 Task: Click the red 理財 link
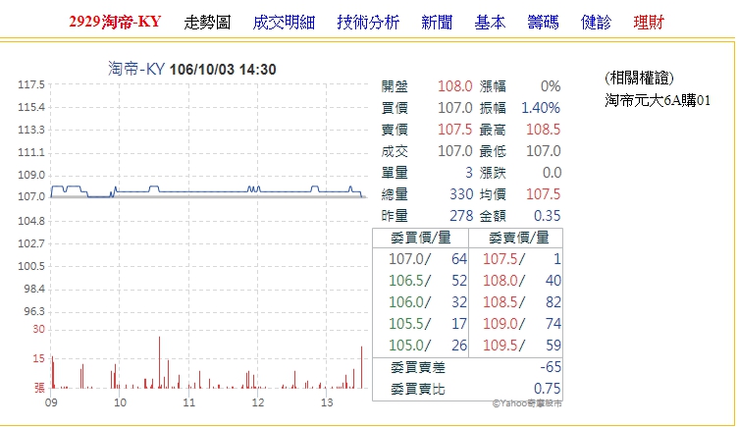coord(649,23)
